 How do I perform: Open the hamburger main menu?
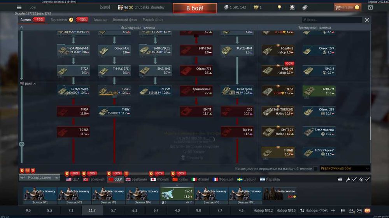tap(19, 7)
